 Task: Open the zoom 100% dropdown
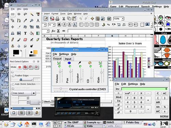(123, 18)
